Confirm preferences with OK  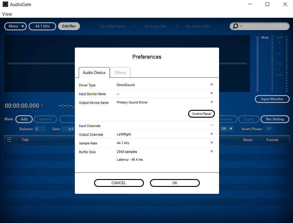[x=175, y=183]
